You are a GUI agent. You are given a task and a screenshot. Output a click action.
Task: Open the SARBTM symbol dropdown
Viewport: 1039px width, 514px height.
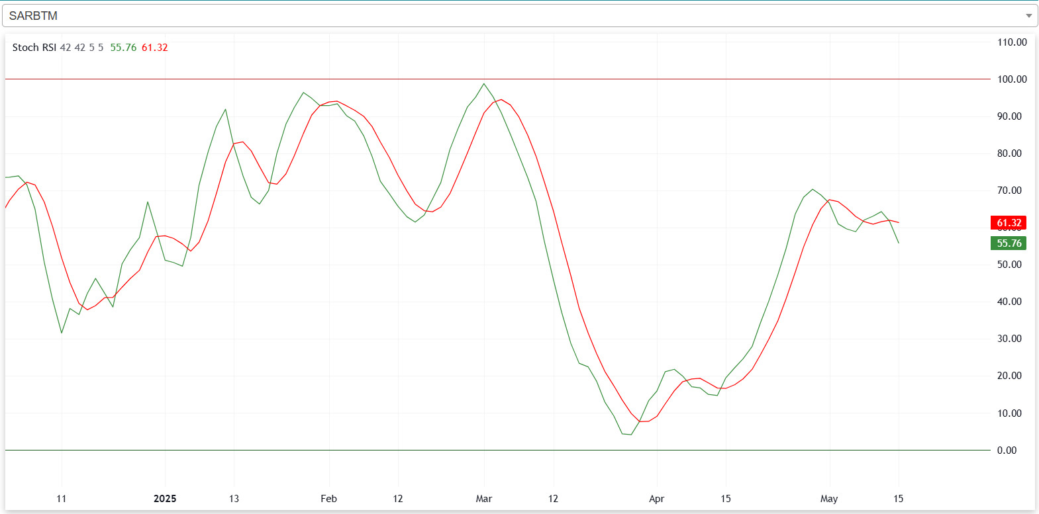pos(520,15)
